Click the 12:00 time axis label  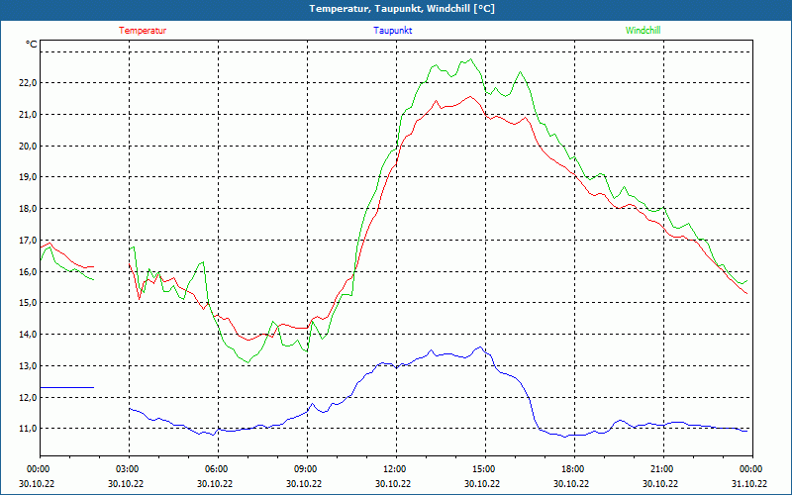click(394, 469)
